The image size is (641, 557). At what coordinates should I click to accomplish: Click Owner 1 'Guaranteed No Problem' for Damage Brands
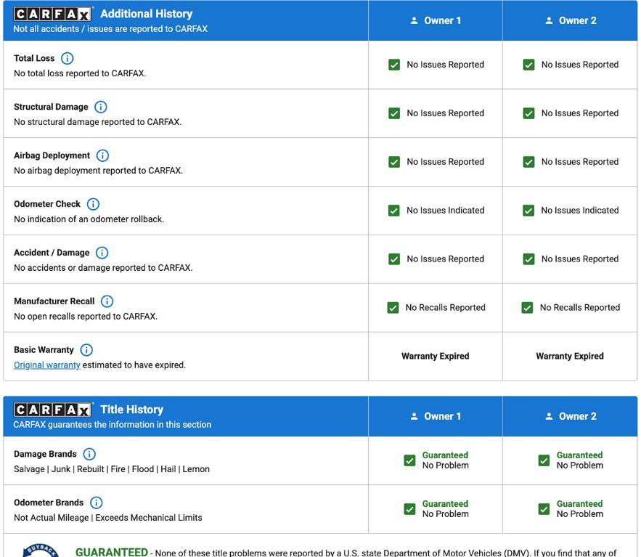pyautogui.click(x=446, y=460)
